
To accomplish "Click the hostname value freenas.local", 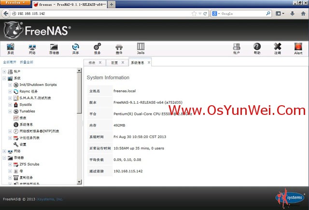I will point(125,91).
